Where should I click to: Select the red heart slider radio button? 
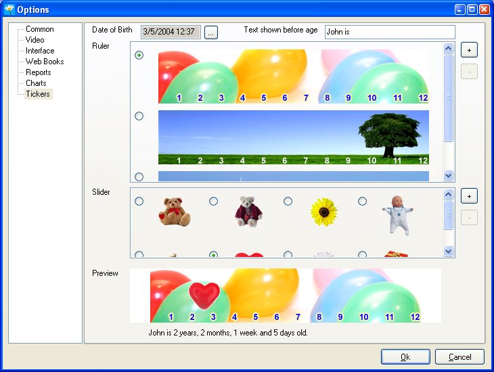click(213, 254)
